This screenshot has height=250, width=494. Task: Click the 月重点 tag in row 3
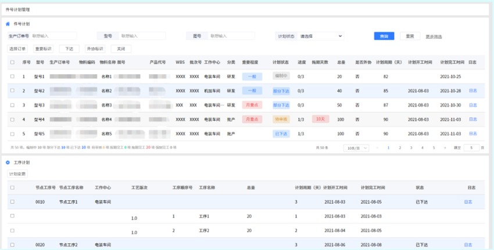(x=252, y=105)
